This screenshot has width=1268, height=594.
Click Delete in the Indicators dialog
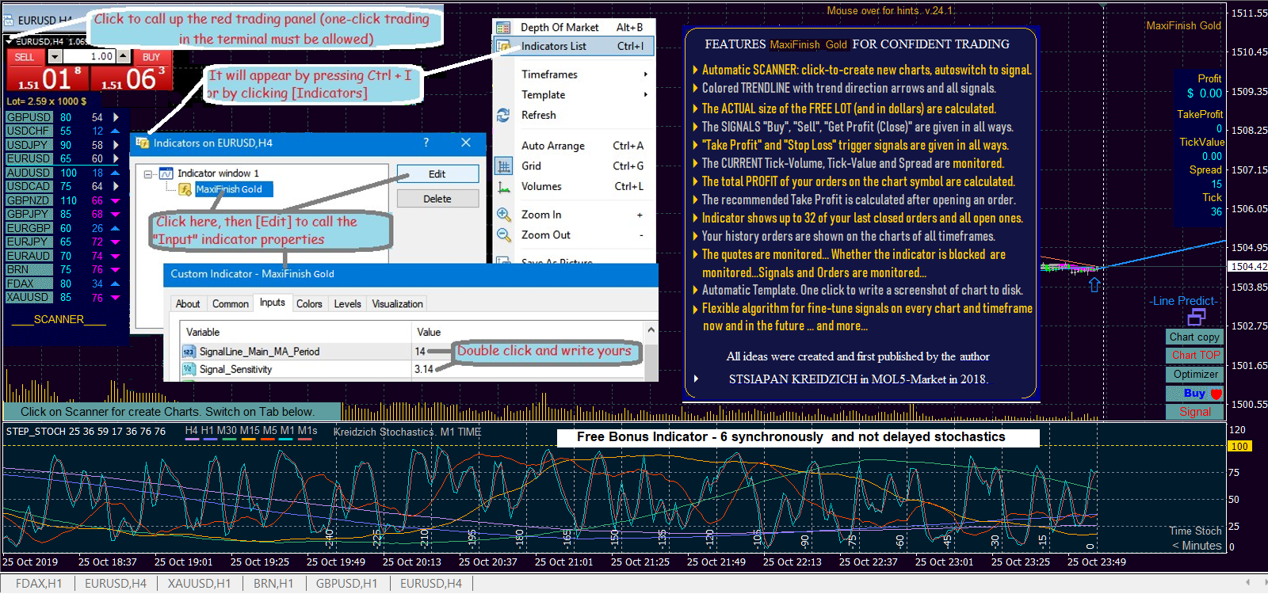(x=437, y=199)
